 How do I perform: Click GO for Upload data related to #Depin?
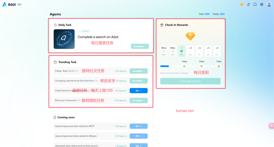[x=139, y=136]
